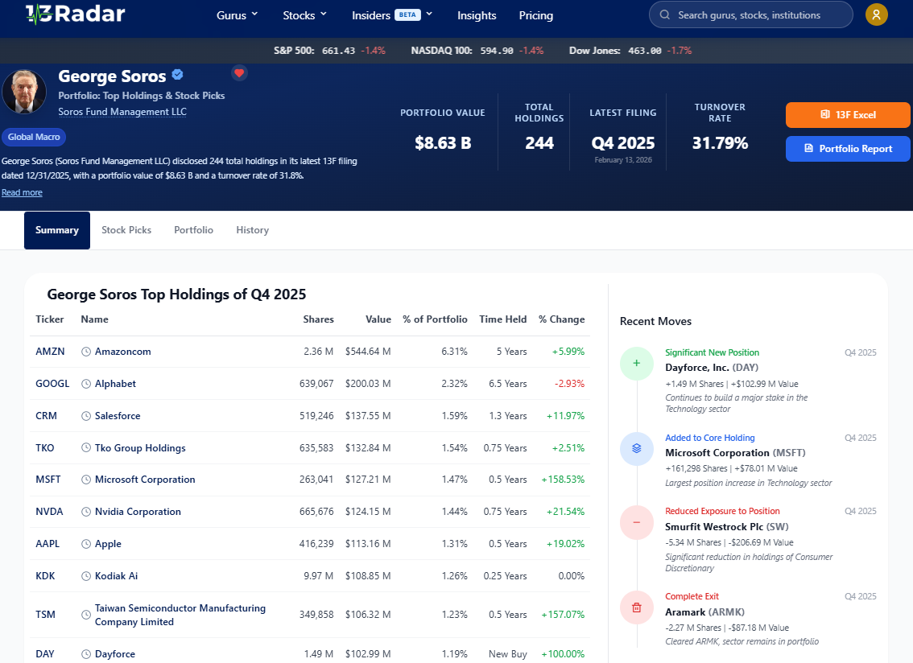The image size is (913, 663).
Task: Click the Global Macro tag
Action: (34, 137)
